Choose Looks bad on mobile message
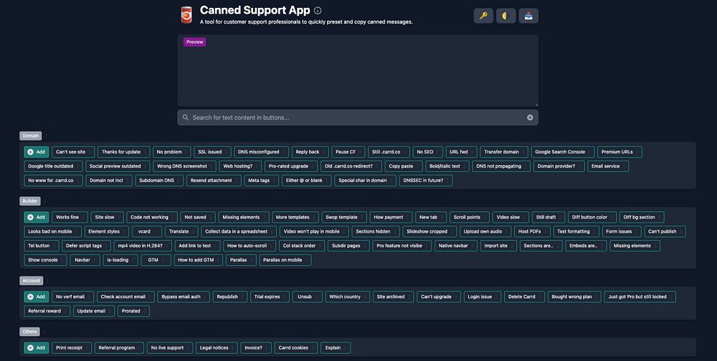 pos(52,231)
